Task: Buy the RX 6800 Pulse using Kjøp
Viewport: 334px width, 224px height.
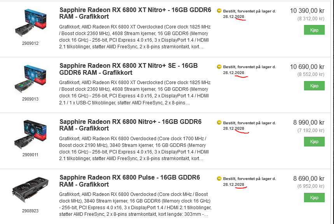Action: click(314, 198)
